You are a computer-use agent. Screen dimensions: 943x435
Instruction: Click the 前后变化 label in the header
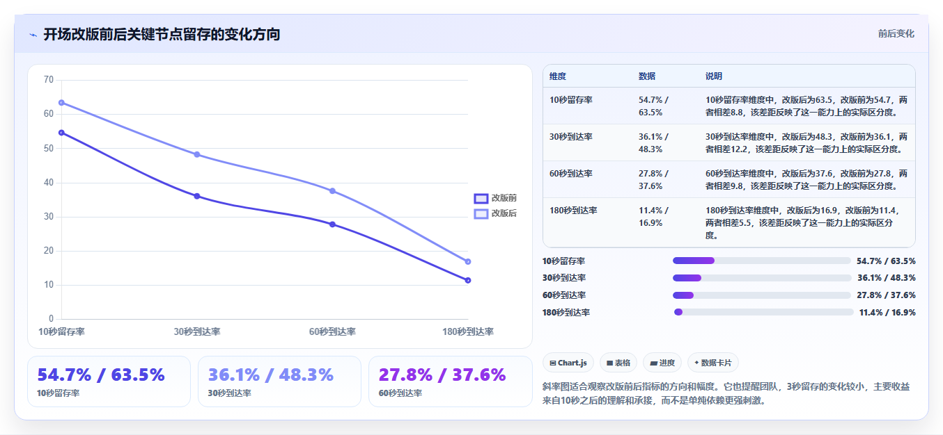pyautogui.click(x=896, y=33)
